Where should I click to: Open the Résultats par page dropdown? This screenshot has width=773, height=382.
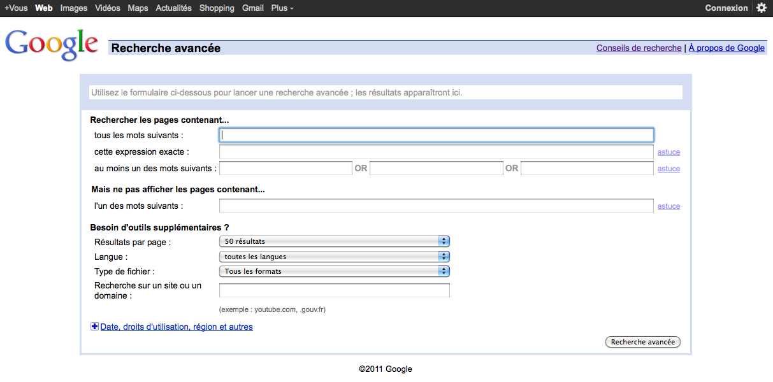(335, 242)
